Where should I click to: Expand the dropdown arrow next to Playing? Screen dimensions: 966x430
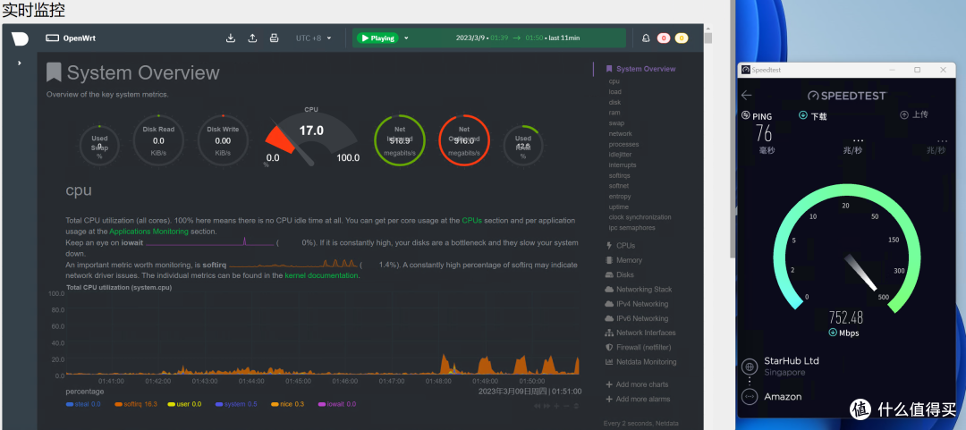(406, 38)
